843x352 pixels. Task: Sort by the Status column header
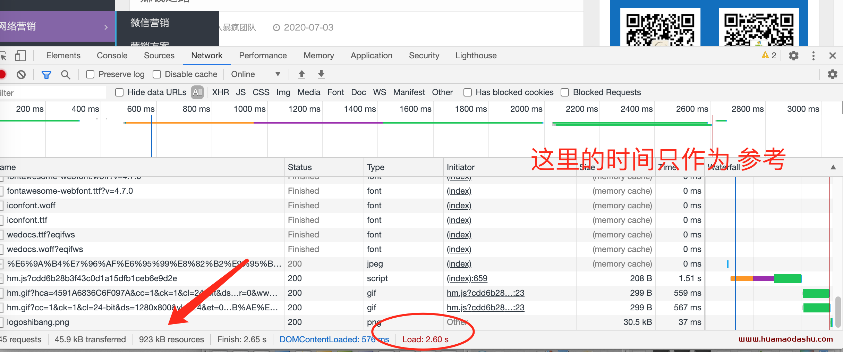point(324,167)
